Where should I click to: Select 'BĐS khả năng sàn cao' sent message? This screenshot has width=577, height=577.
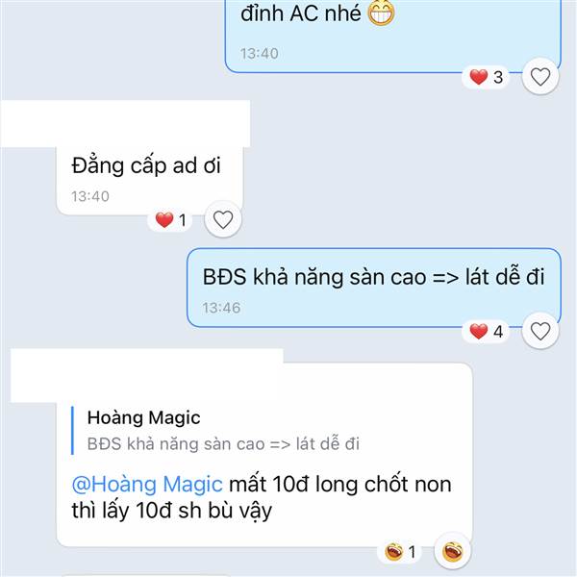point(373,288)
